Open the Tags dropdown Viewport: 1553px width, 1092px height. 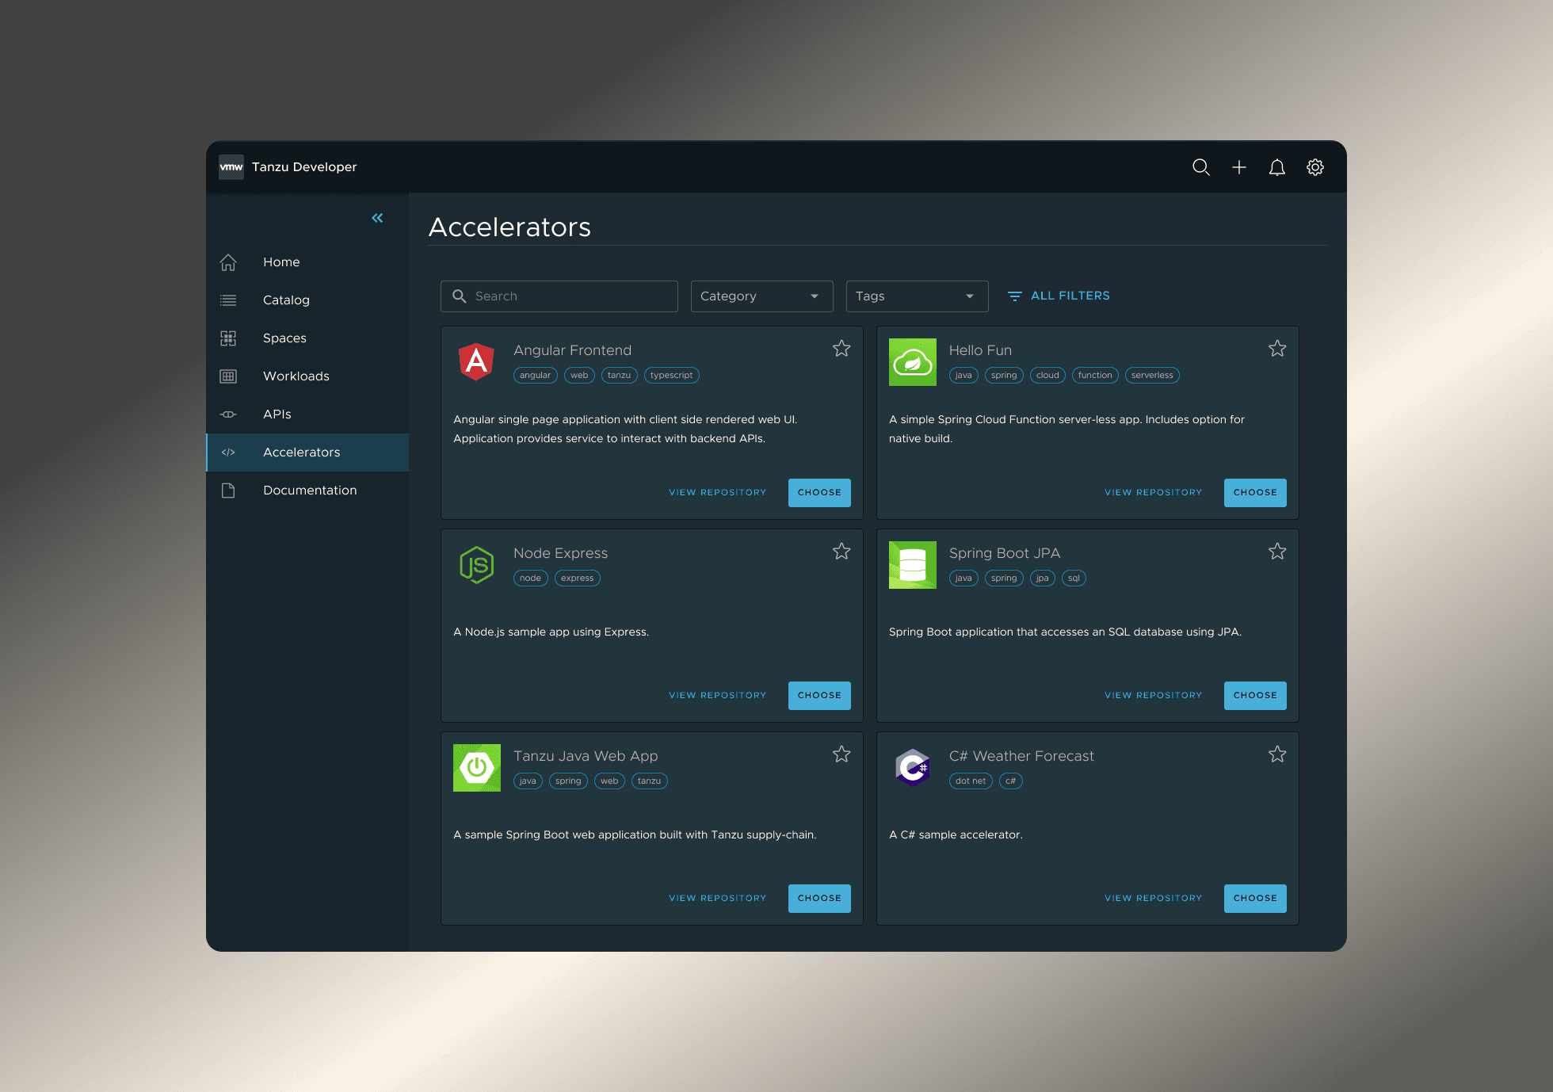pyautogui.click(x=916, y=296)
